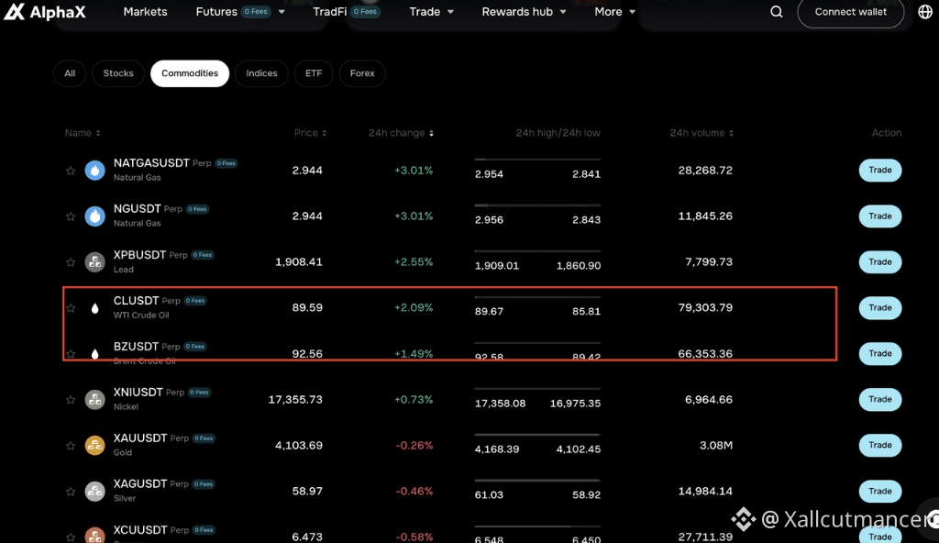This screenshot has width=939, height=543.
Task: Open the TradFi nav item
Action: tap(329, 11)
